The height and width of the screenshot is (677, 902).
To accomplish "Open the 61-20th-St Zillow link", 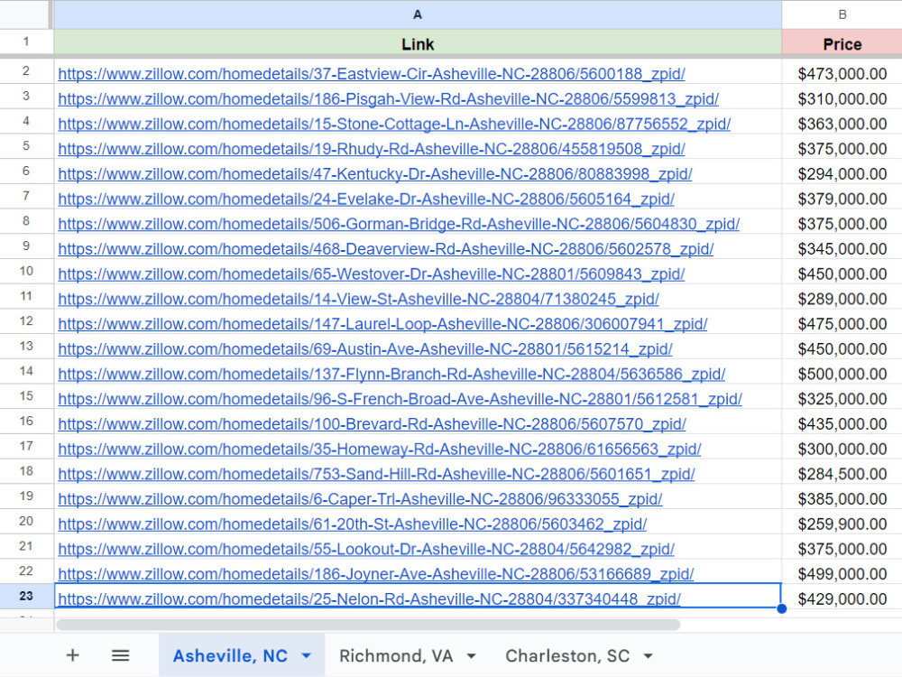I will point(352,524).
